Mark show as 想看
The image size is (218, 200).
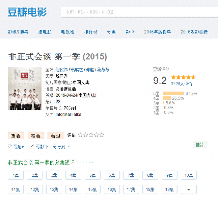[16, 135]
